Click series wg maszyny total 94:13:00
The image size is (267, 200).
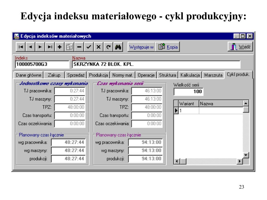point(145,150)
